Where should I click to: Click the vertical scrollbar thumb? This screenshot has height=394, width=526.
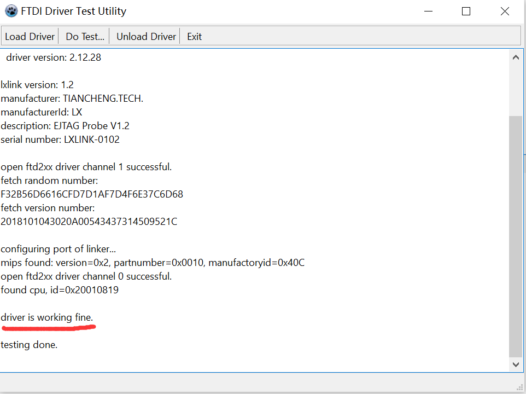click(516, 236)
